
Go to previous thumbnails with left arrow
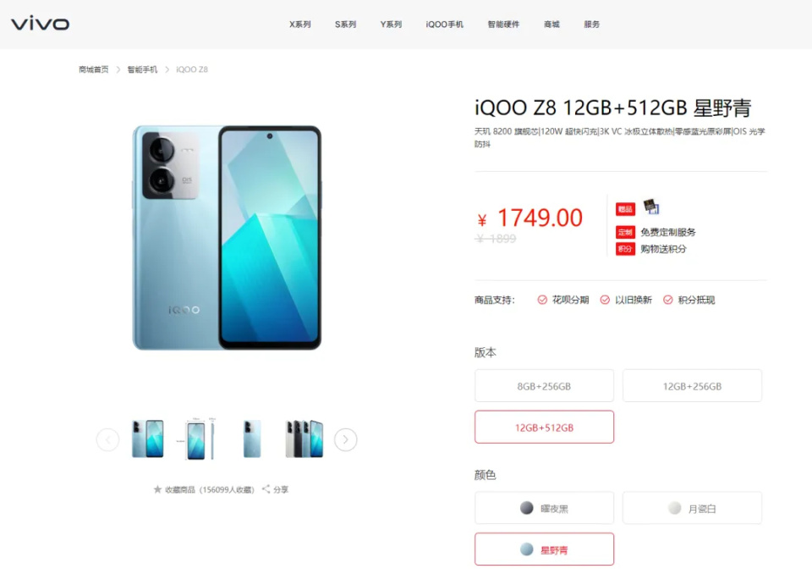[107, 440]
